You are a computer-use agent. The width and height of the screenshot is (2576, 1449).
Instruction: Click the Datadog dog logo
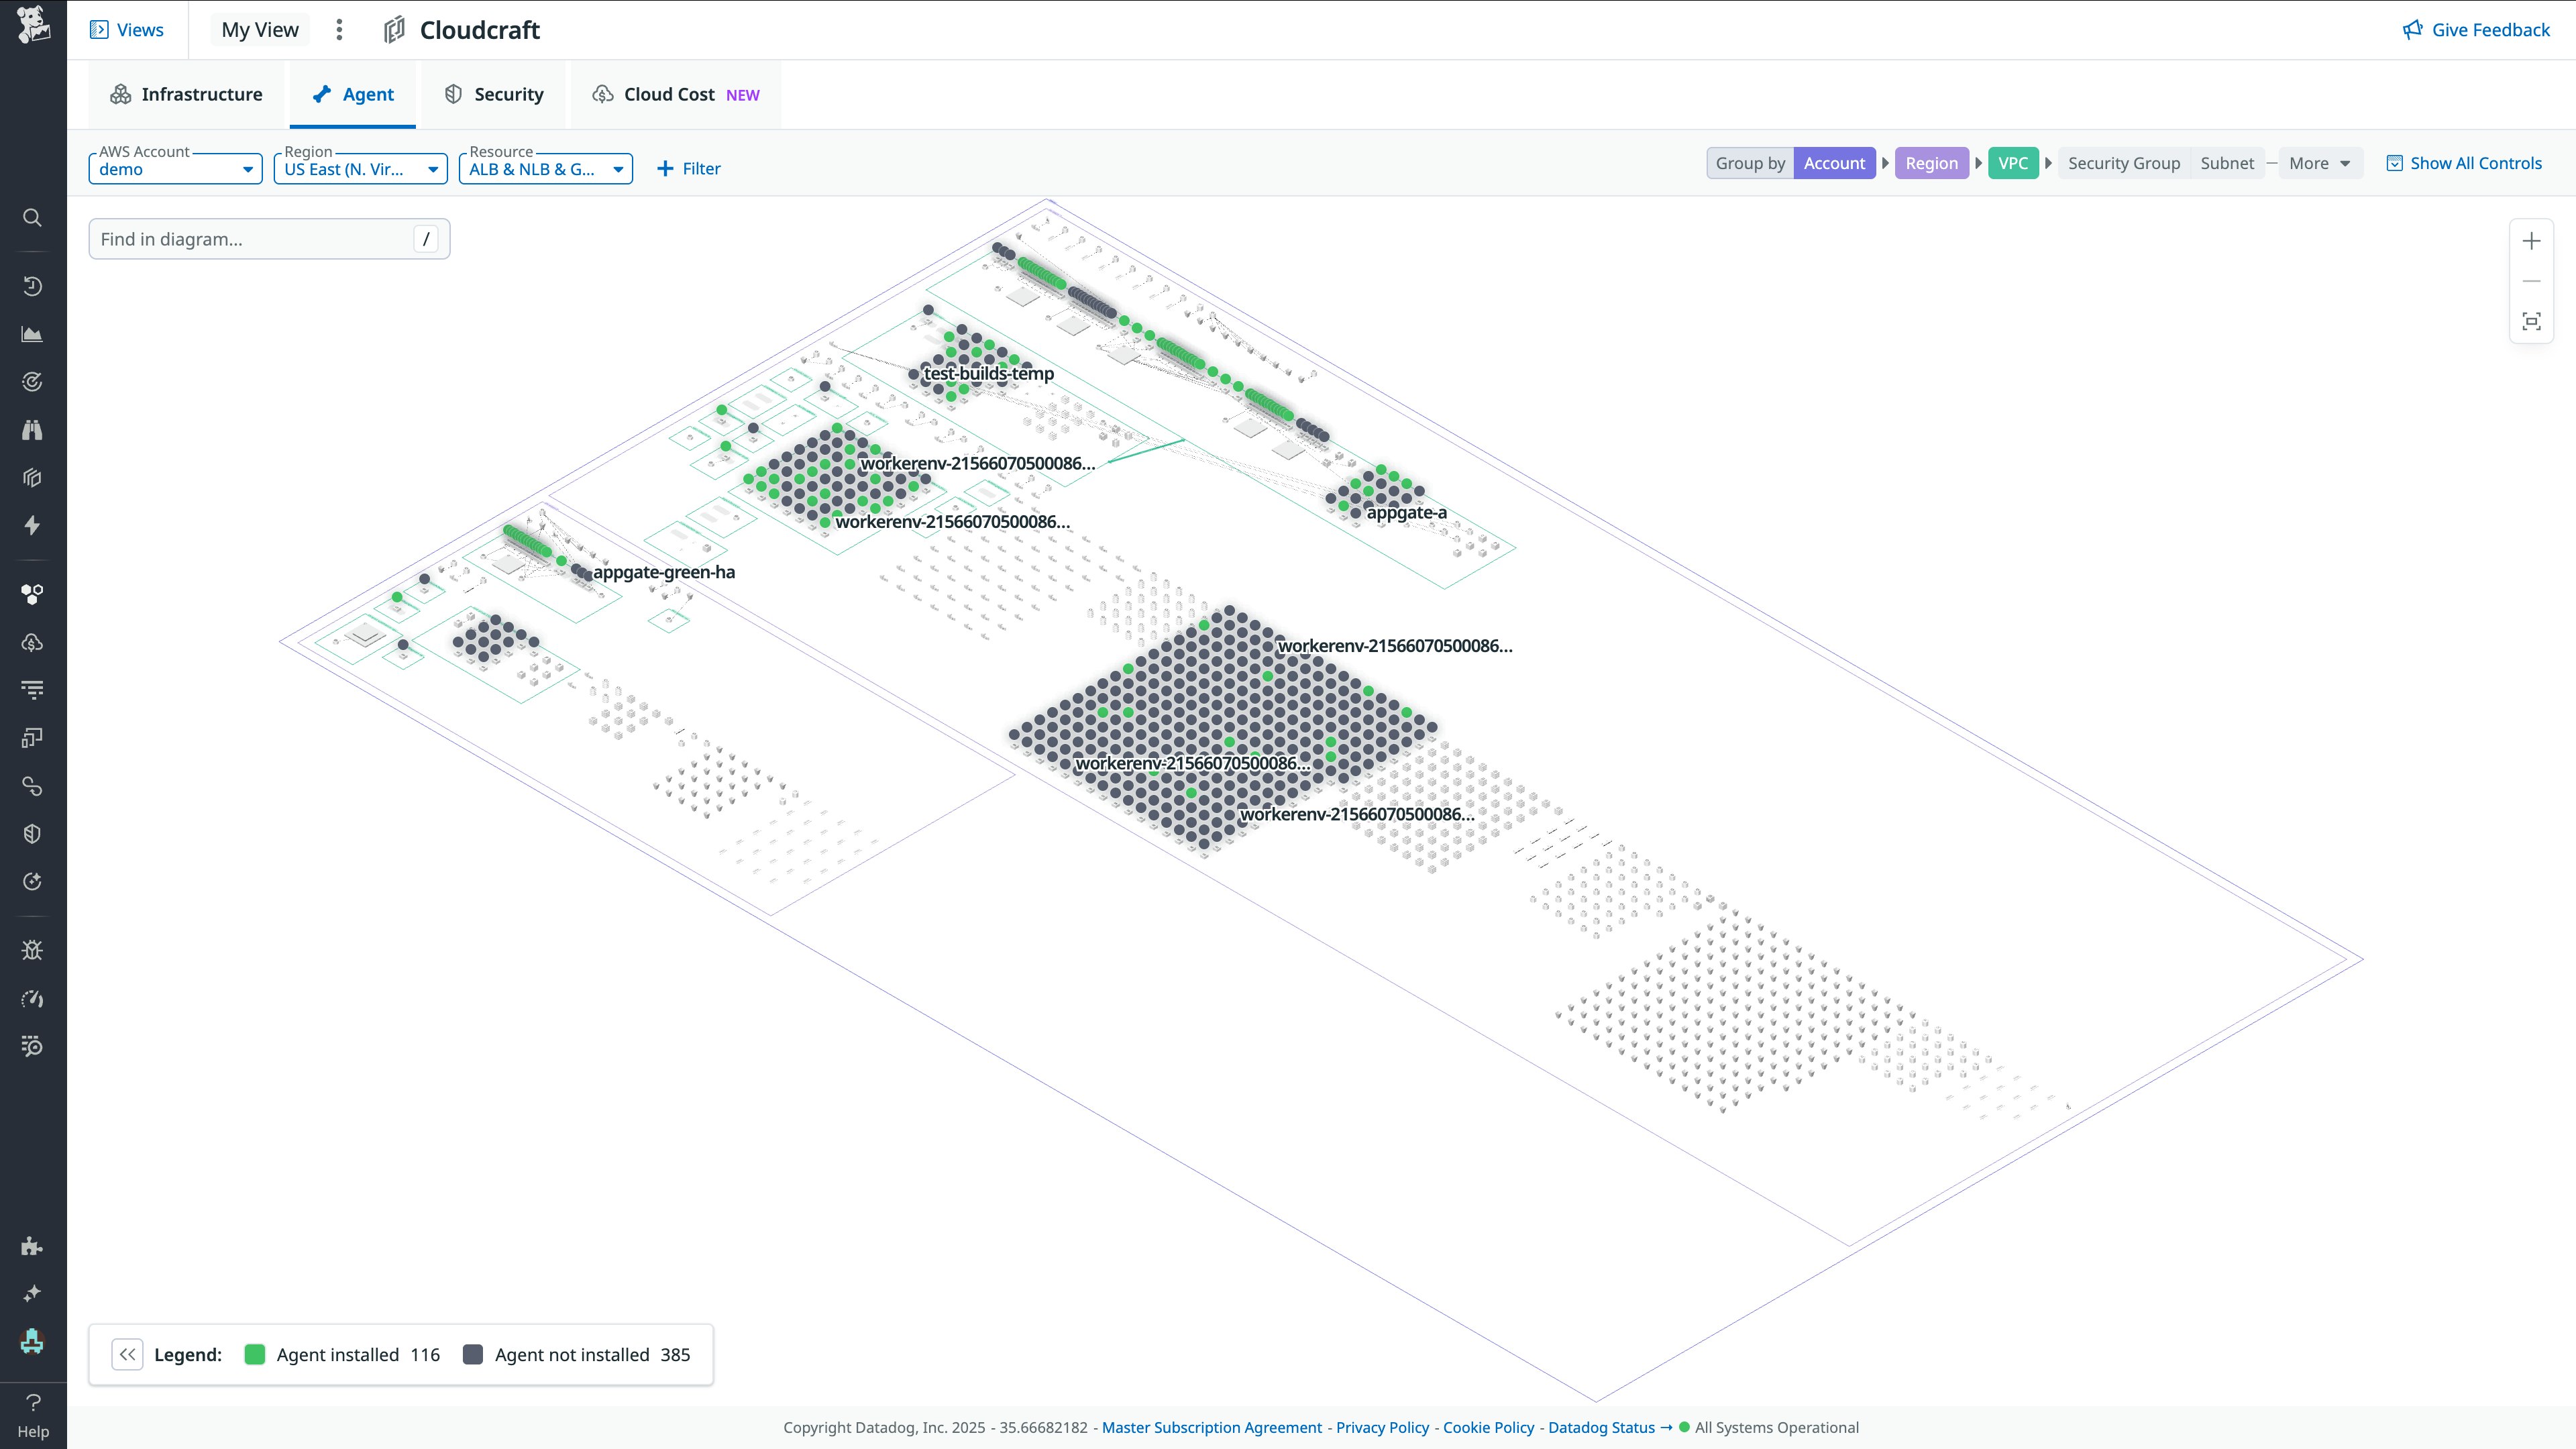[33, 25]
